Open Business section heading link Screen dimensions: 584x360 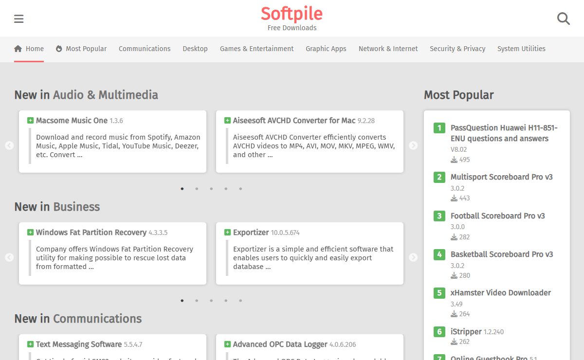click(76, 207)
